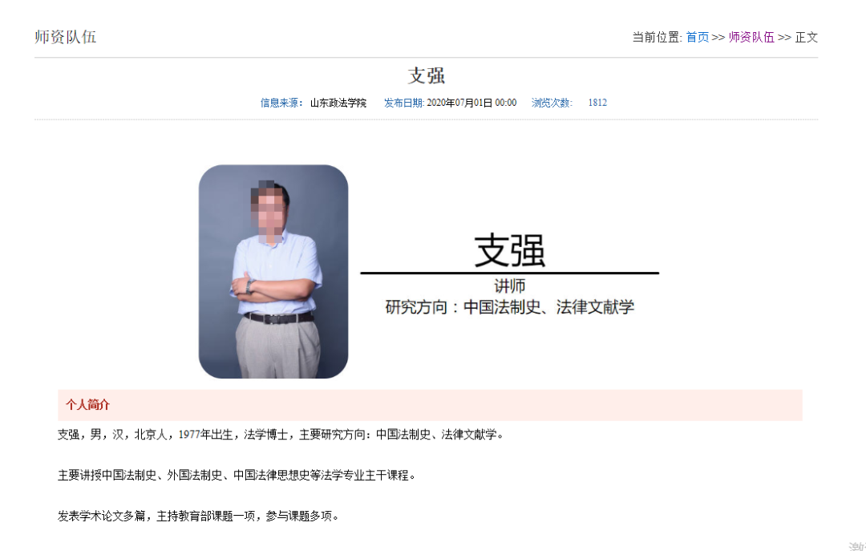Viewport: 866px width, 551px height.
Task: Click the portrait photo of the lecturer
Action: (273, 271)
